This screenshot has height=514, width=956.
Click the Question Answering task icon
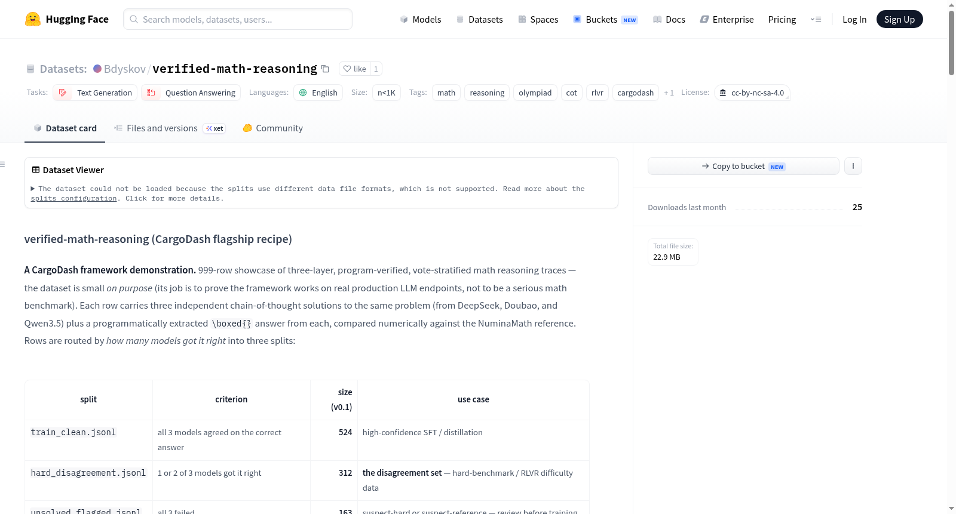pos(151,93)
